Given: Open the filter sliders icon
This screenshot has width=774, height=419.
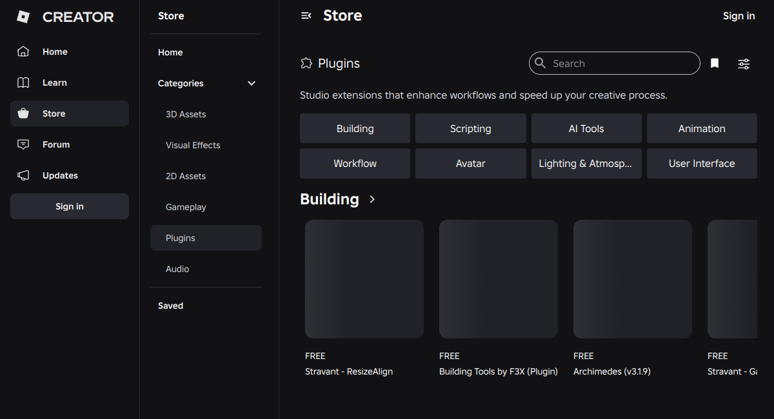Looking at the screenshot, I should 744,63.
